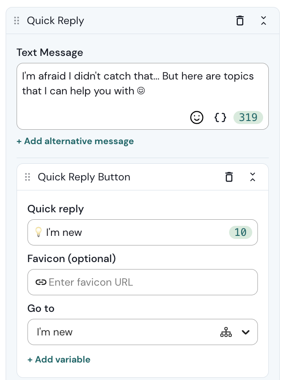The image size is (288, 380).
Task: Delete the Quick Reply block with trash icon
Action: [240, 21]
